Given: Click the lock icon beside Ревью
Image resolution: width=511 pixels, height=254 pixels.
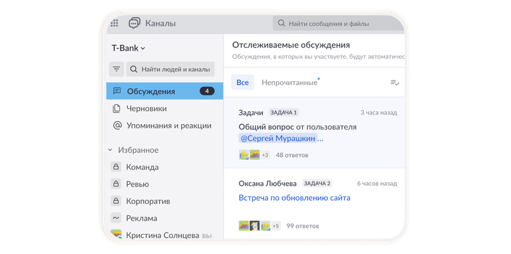Looking at the screenshot, I should pos(116,185).
